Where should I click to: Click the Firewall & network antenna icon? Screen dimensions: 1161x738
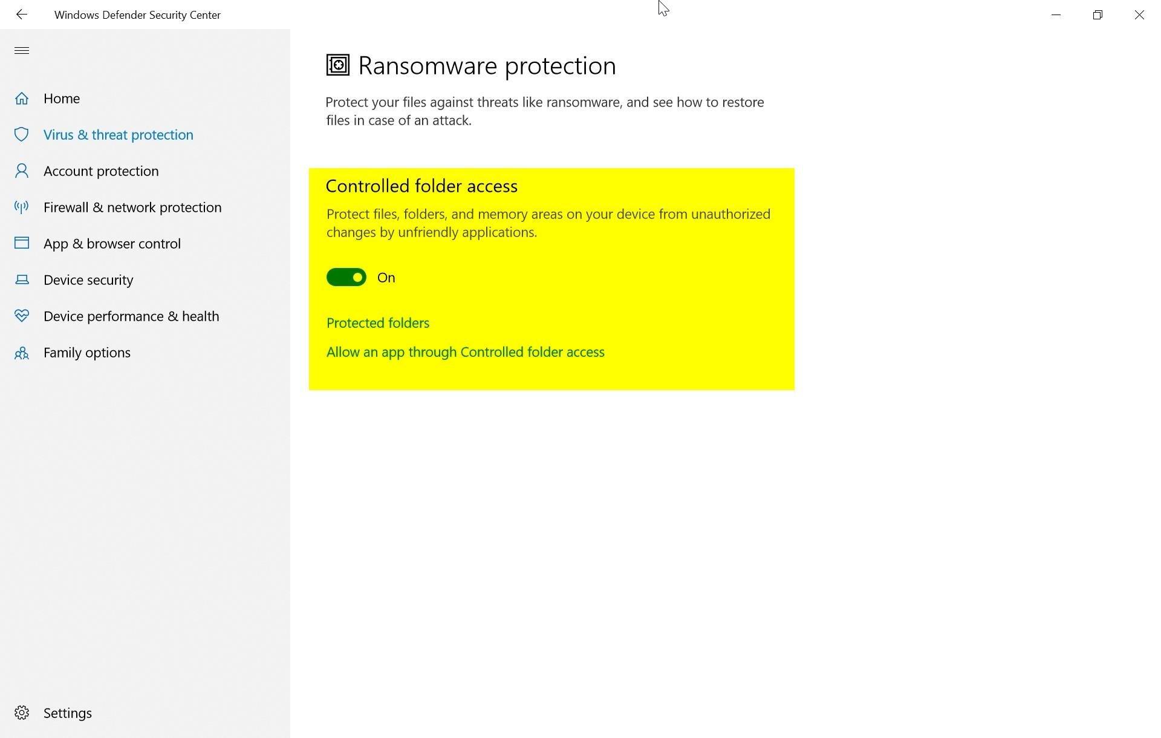22,207
